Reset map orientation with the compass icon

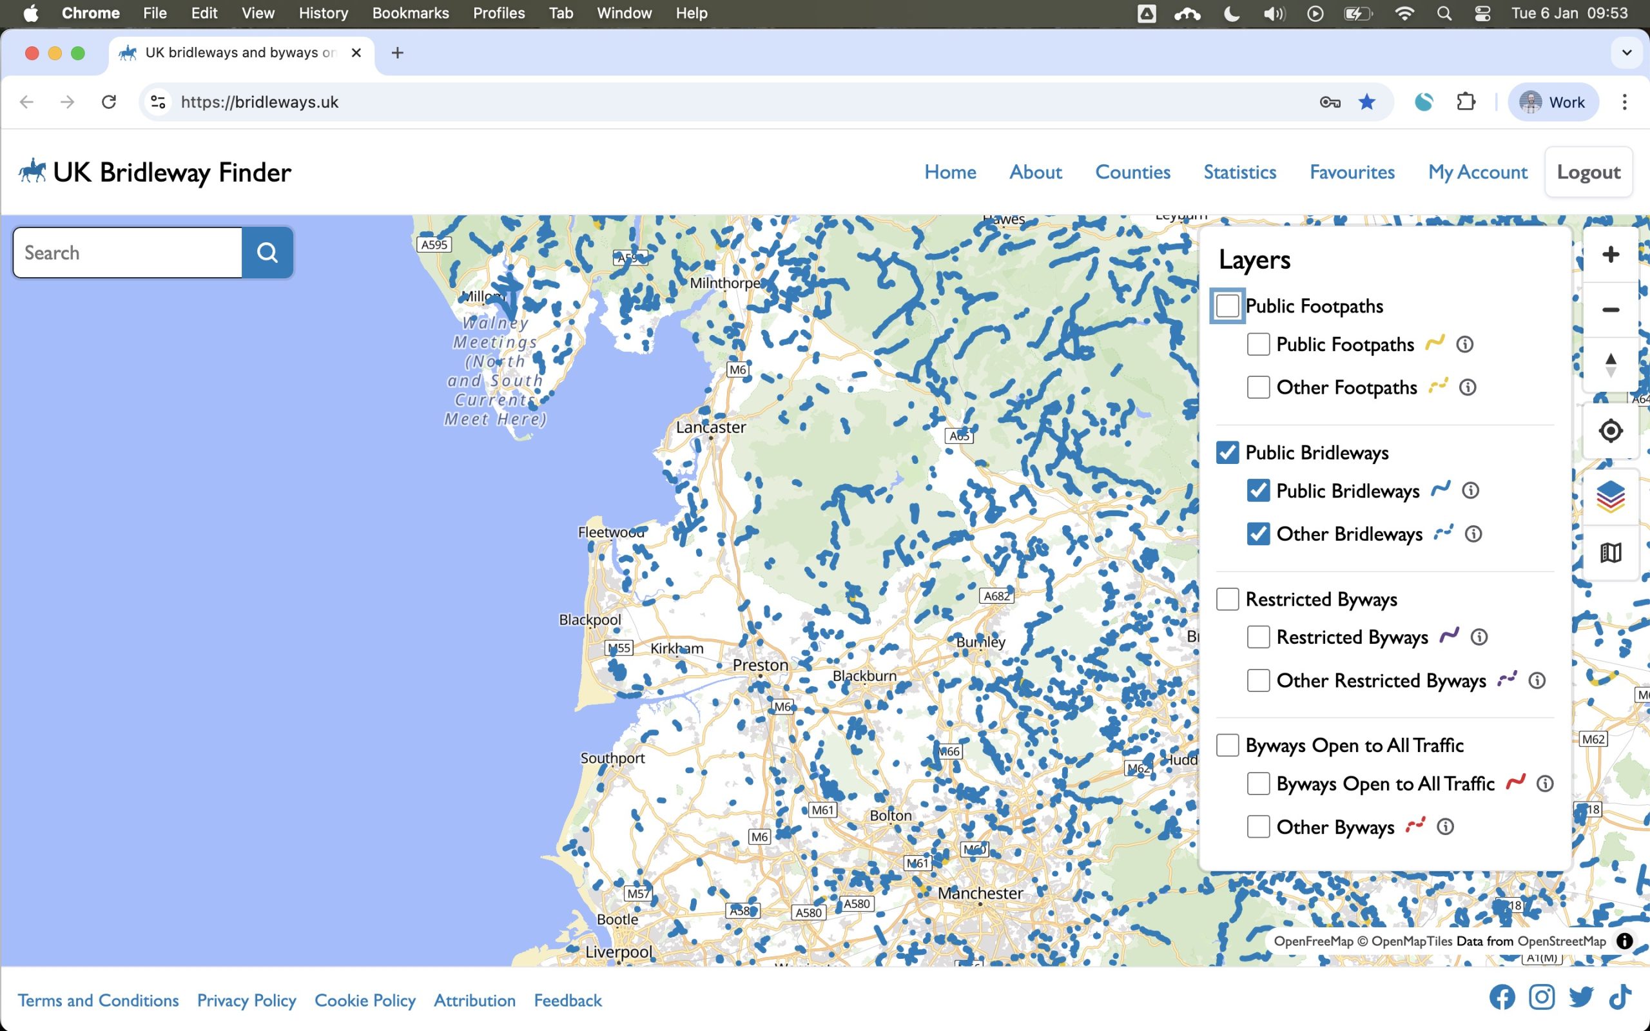pyautogui.click(x=1609, y=363)
